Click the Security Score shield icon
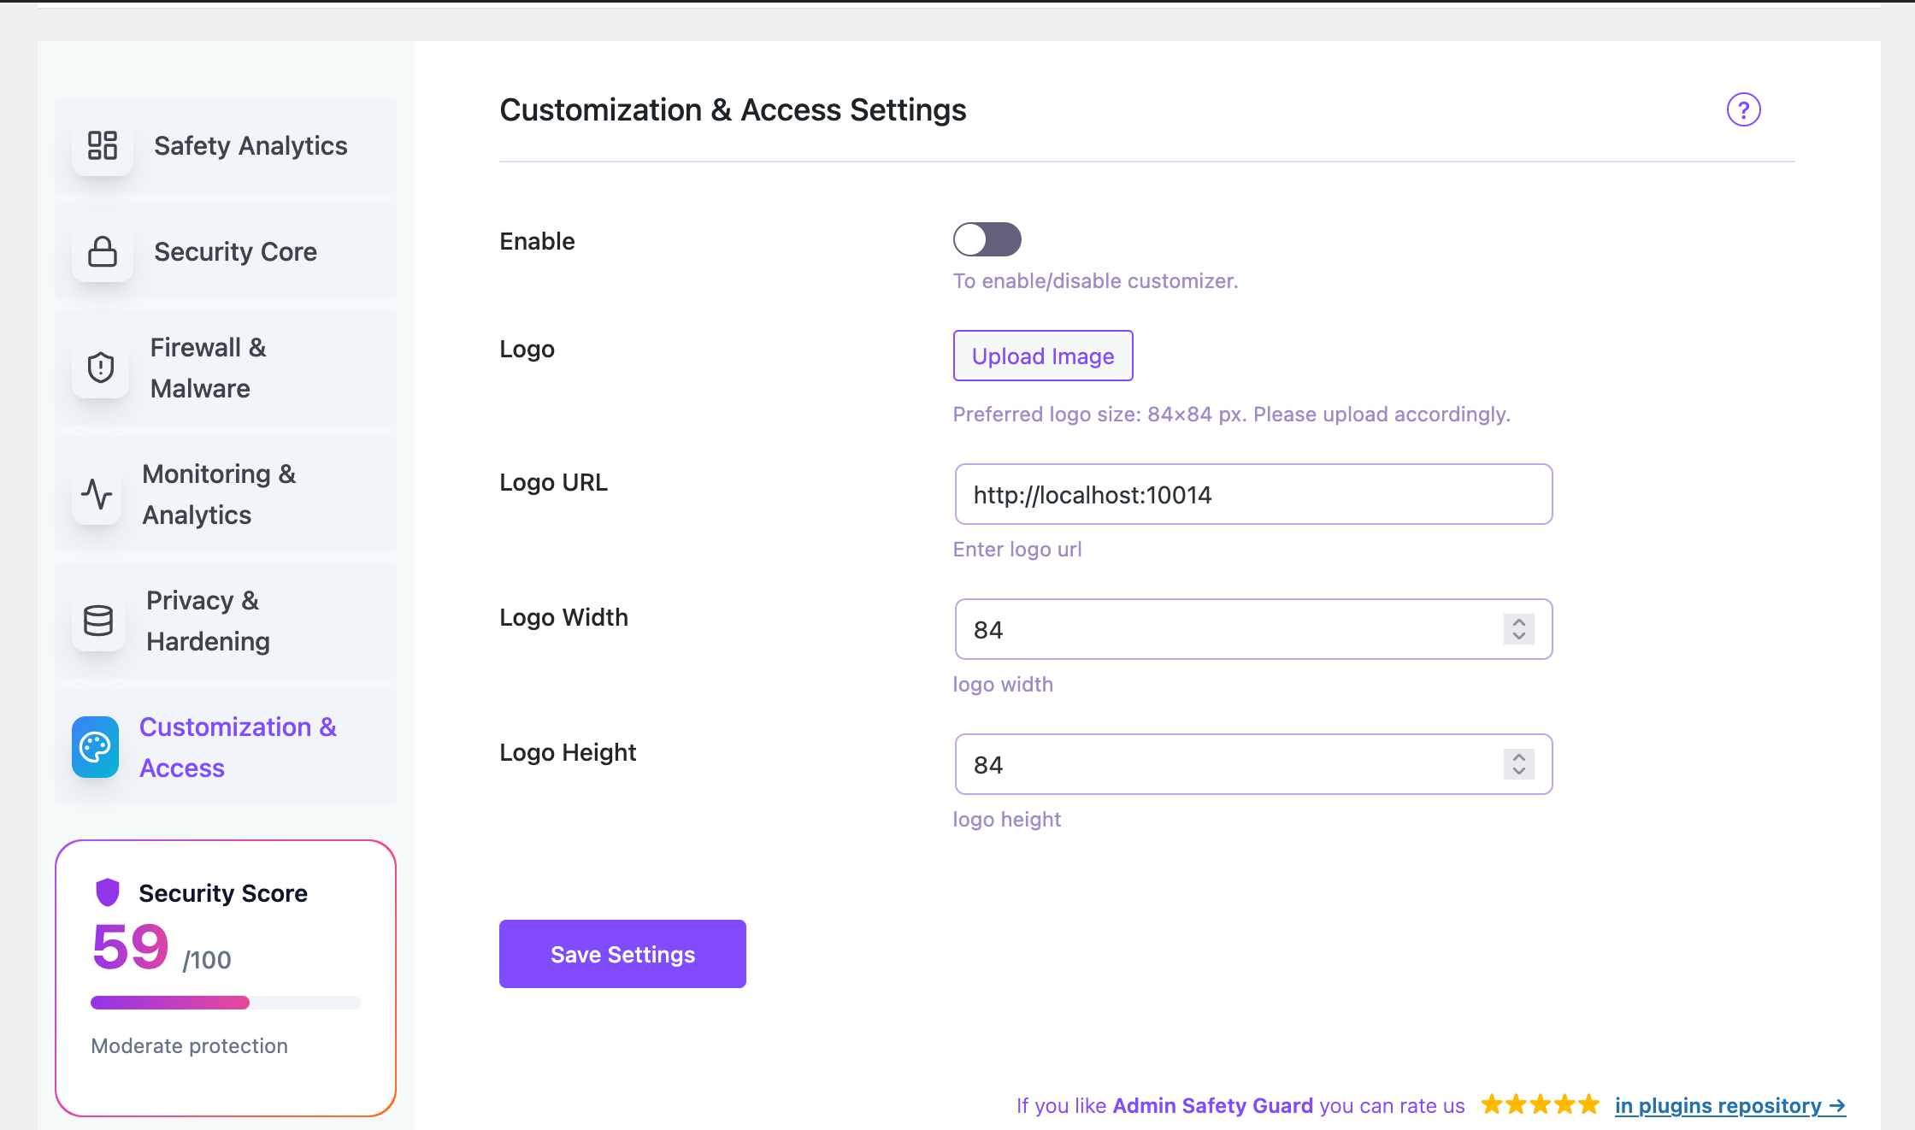 [x=106, y=892]
